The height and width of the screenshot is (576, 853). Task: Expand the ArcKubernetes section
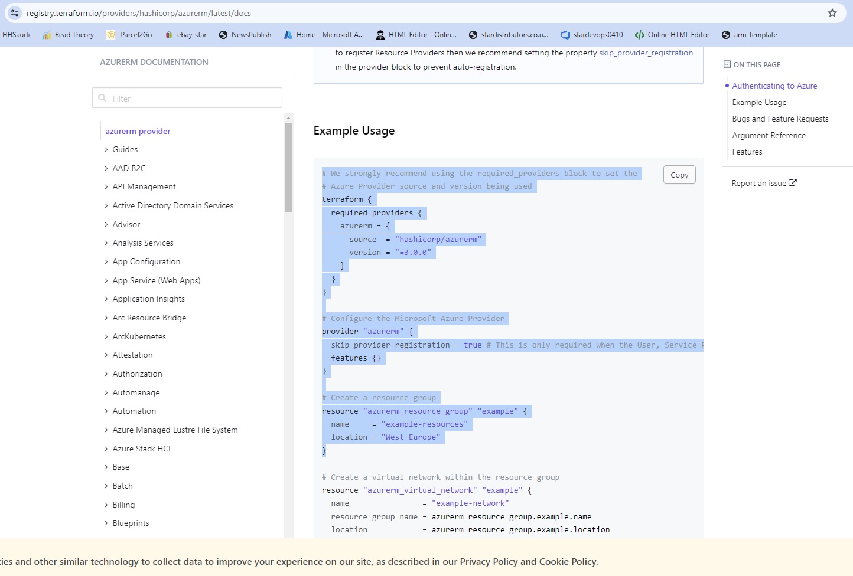point(106,336)
